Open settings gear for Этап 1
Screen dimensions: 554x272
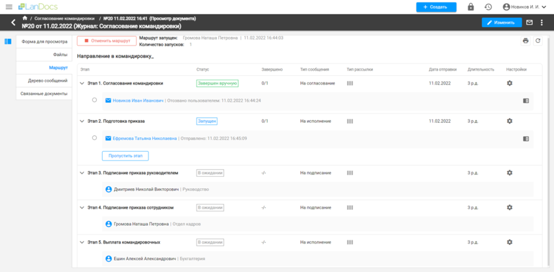[x=509, y=83]
